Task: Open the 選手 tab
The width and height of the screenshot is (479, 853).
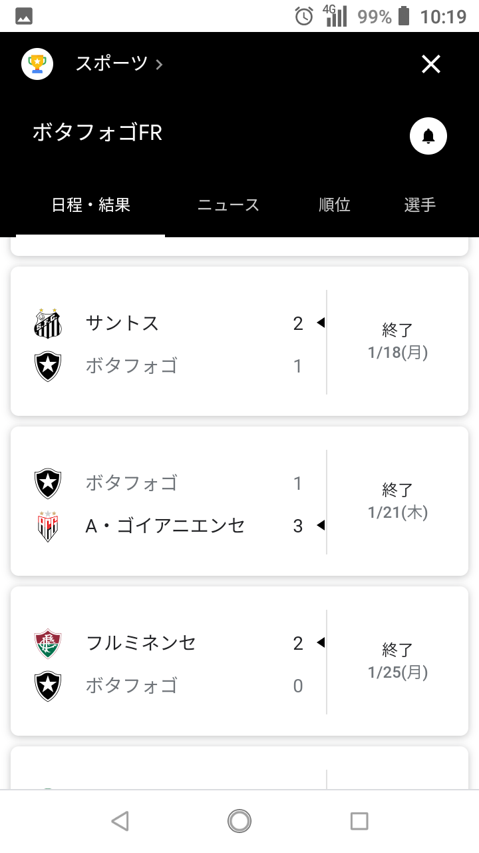Action: tap(420, 205)
